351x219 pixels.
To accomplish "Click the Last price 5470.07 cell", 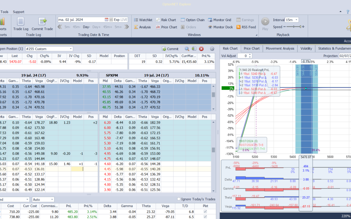I will [x=15, y=62].
